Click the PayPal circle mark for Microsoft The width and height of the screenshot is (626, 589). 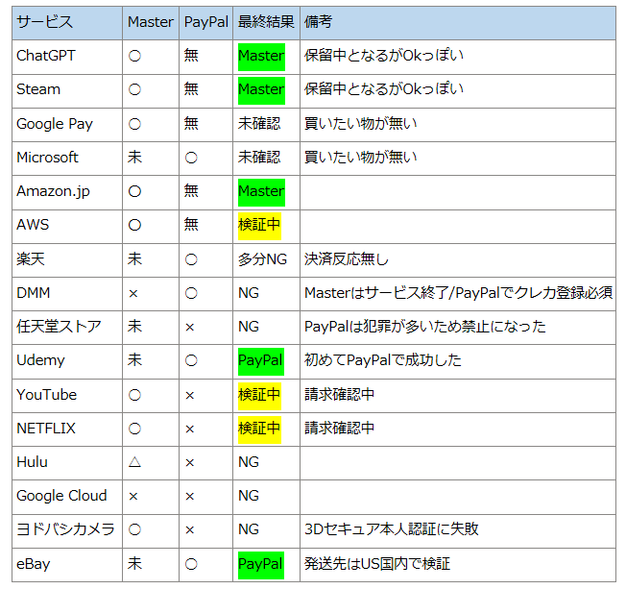(x=191, y=158)
